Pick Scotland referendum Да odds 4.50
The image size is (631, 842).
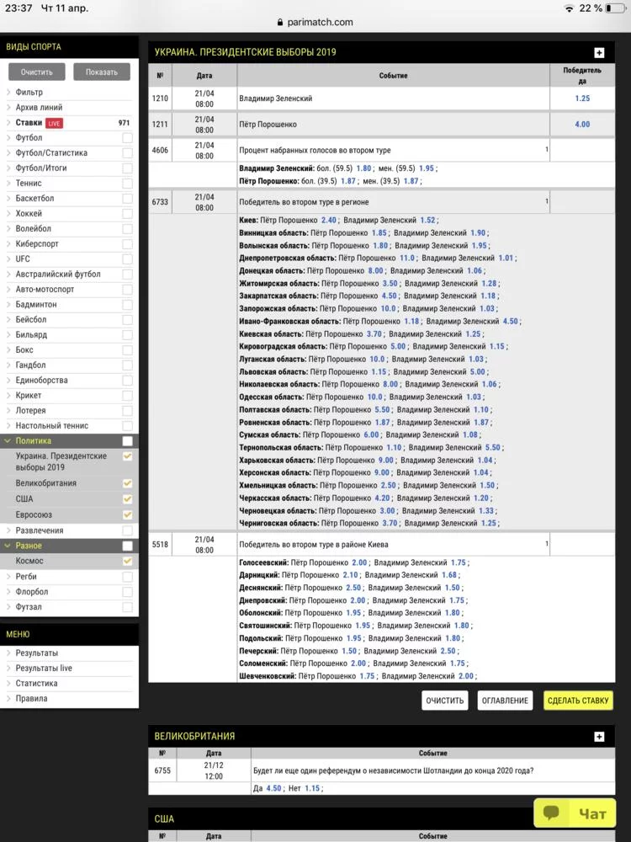pos(273,788)
